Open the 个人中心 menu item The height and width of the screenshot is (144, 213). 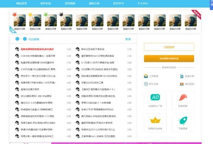(142, 3)
